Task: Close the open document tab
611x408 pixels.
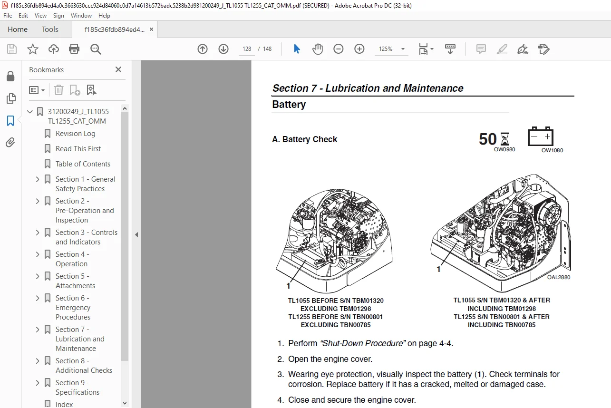Action: [x=151, y=29]
